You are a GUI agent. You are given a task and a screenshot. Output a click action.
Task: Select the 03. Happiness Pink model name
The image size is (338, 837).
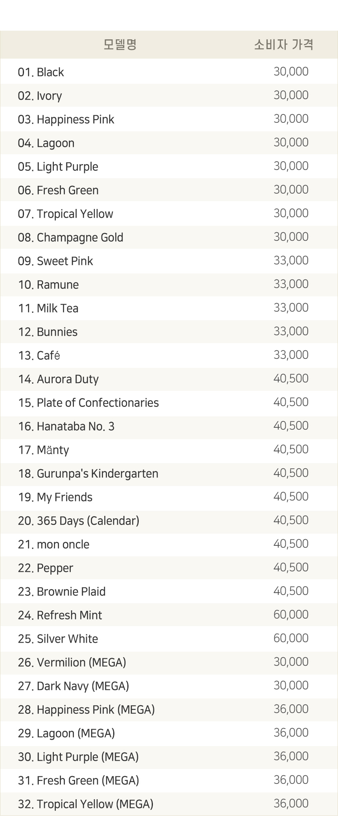click(x=66, y=119)
